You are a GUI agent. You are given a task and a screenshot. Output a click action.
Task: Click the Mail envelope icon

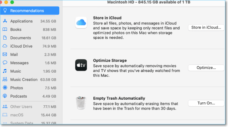coord(5,55)
